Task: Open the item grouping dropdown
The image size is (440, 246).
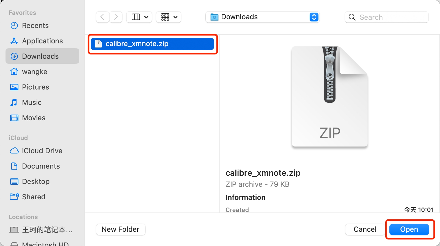Action: [169, 17]
